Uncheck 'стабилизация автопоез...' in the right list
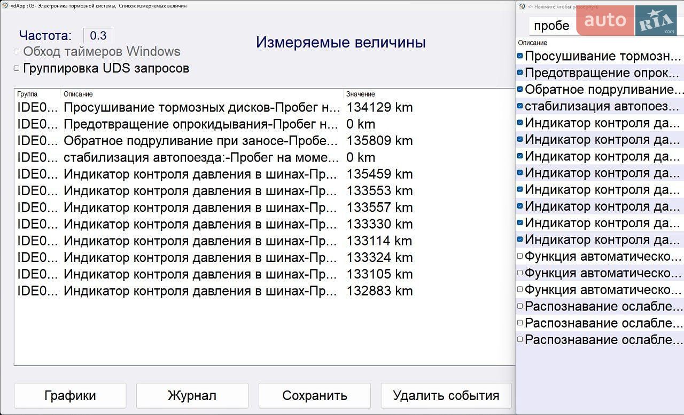The height and width of the screenshot is (415, 684). click(520, 106)
